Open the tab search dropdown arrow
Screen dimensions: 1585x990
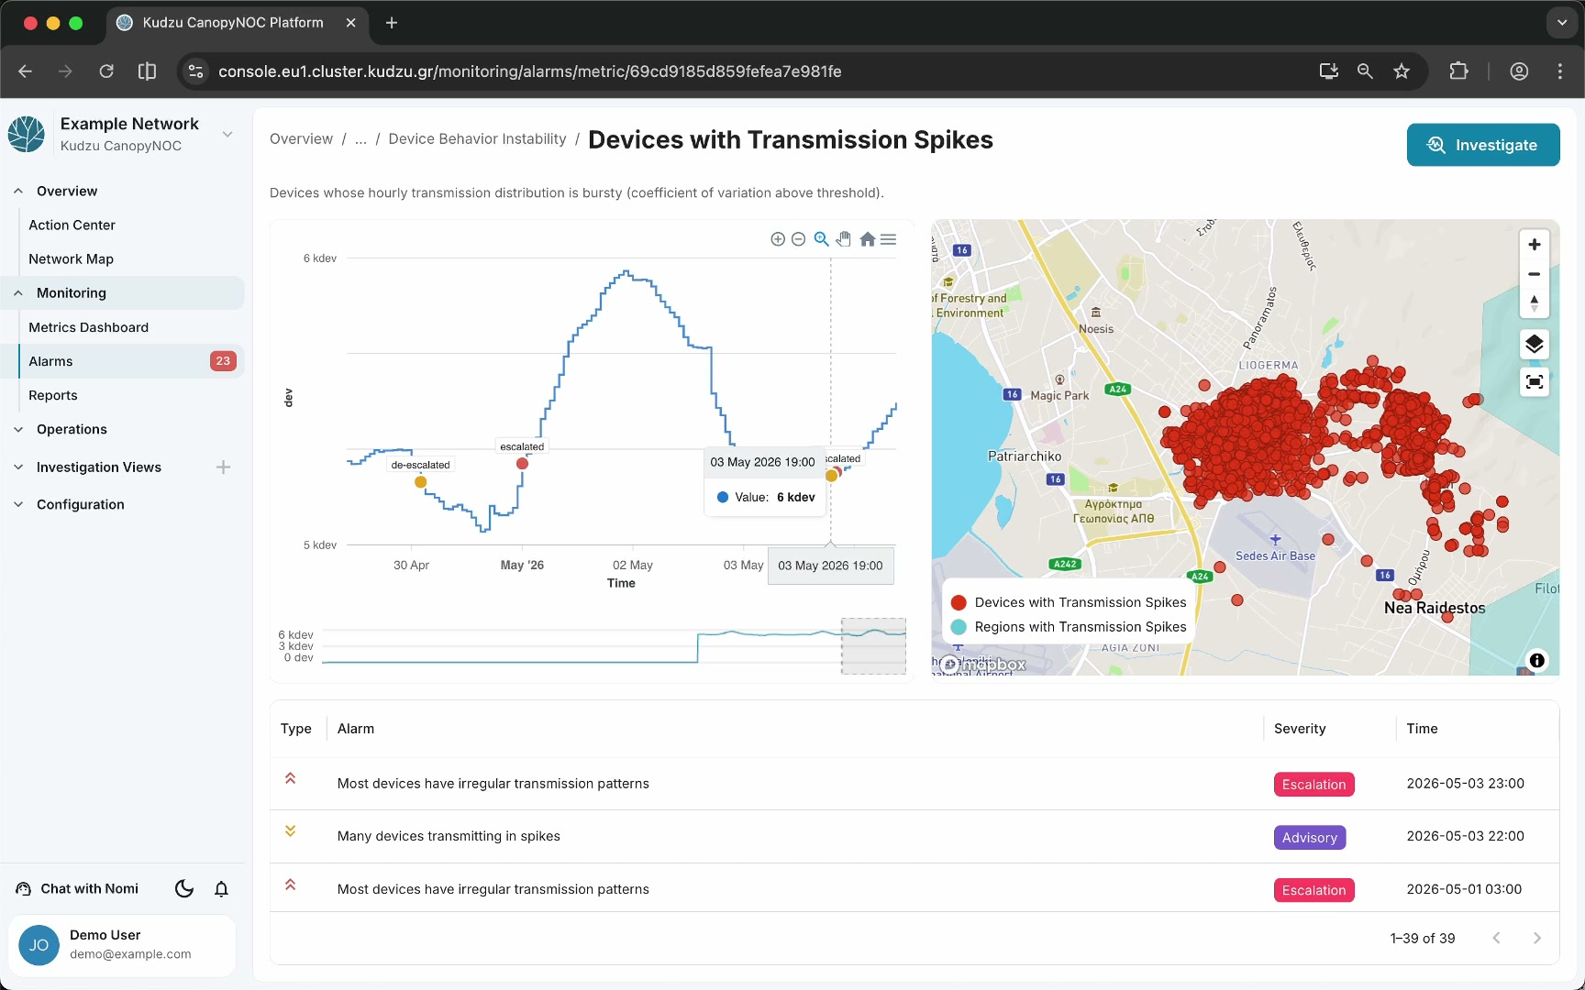click(1561, 23)
